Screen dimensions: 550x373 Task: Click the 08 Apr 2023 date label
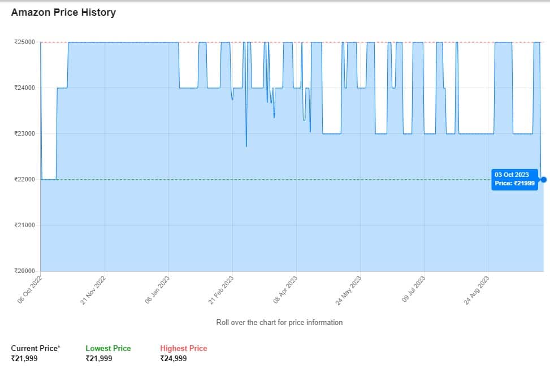coord(285,290)
